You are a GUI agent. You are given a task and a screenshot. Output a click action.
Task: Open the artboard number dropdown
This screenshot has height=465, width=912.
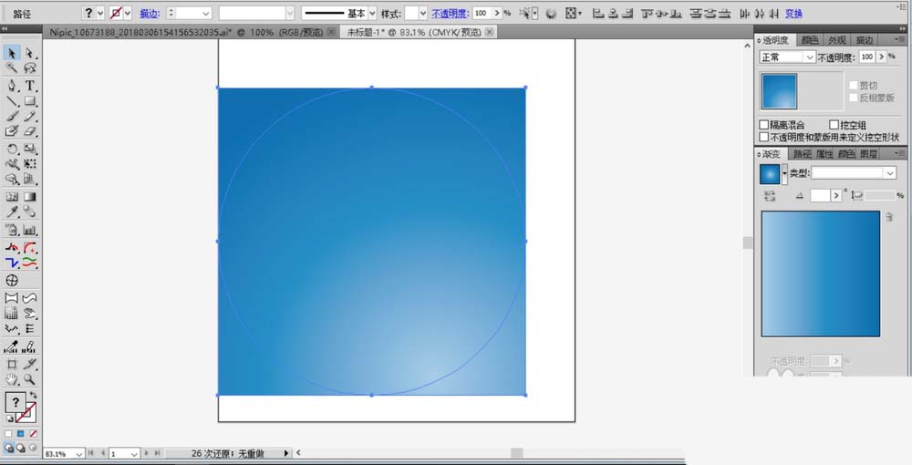[134, 453]
